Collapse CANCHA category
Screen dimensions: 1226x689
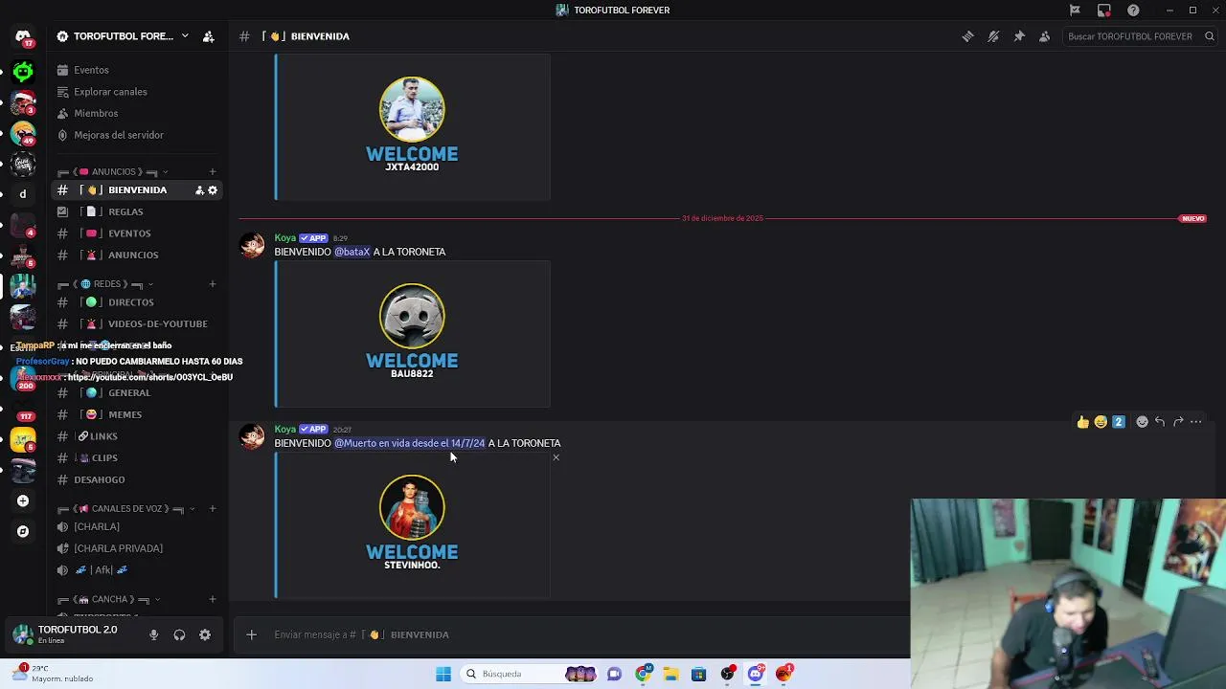111,600
